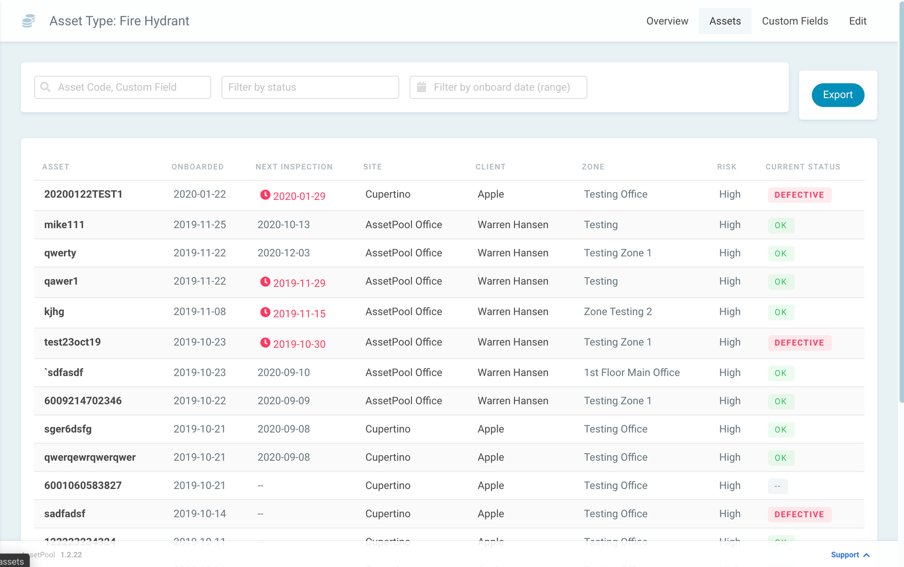Click the vertical page scrollbar
The image size is (904, 567).
pos(901,203)
